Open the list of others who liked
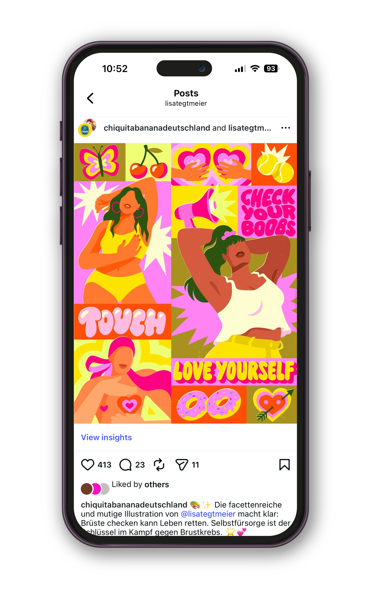This screenshot has width=375, height=590. click(156, 484)
